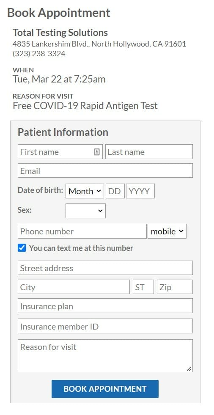Image resolution: width=214 pixels, height=415 pixels.
Task: Expand the Sex dropdown
Action: click(x=85, y=211)
